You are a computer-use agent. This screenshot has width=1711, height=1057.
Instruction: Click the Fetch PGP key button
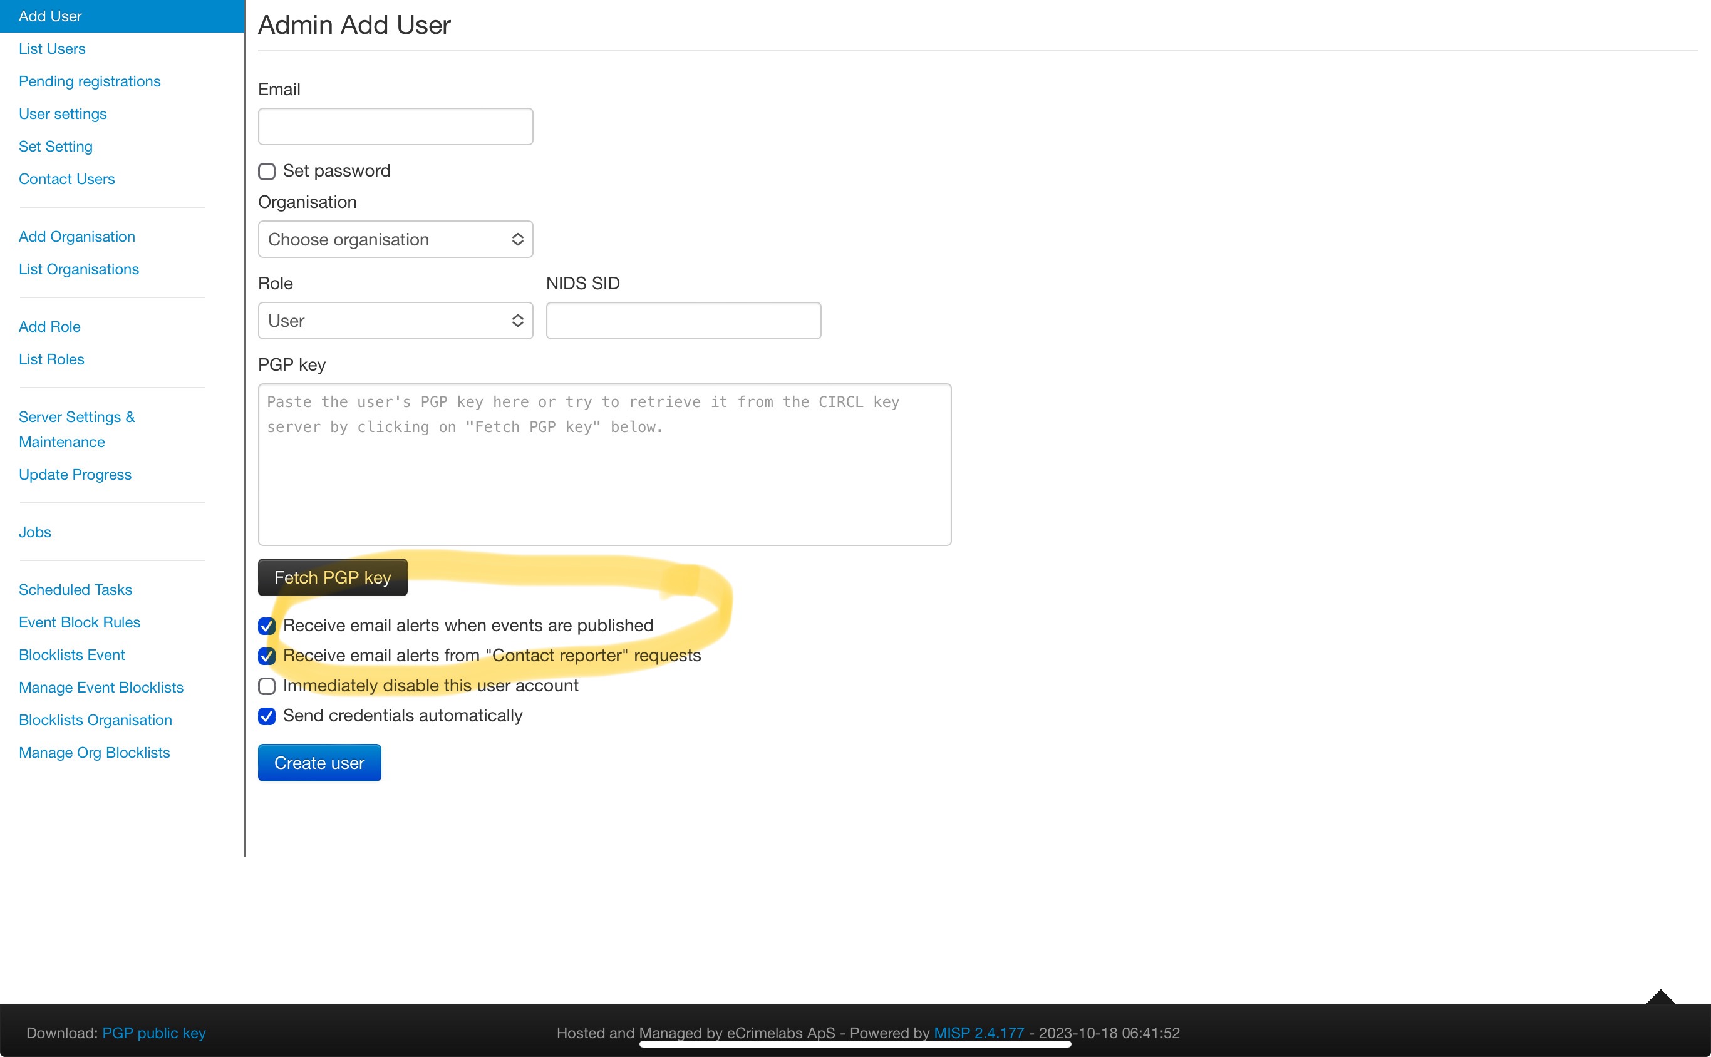click(332, 577)
